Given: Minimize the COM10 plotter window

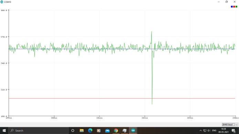Looking at the screenshot, I should (219, 2).
